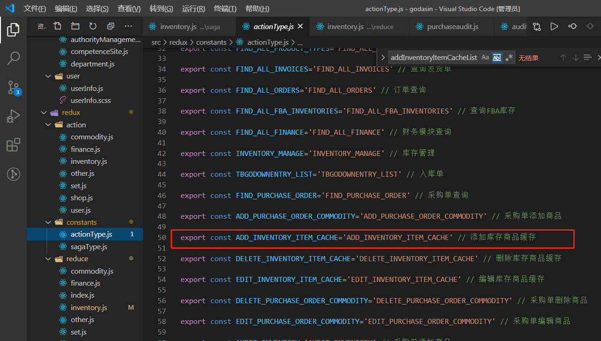This screenshot has height=341, width=601.
Task: Click FIND_ALL_ORDERS constant on line 36
Action: (268, 90)
